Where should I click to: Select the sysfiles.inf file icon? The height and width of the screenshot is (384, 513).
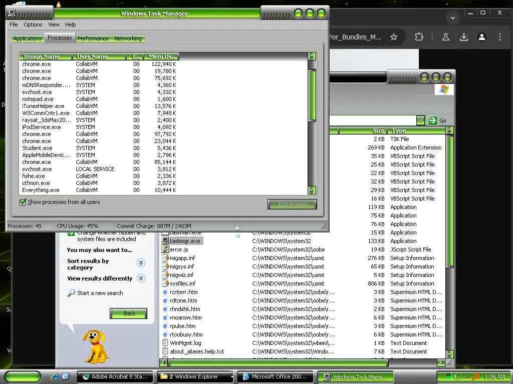point(165,283)
